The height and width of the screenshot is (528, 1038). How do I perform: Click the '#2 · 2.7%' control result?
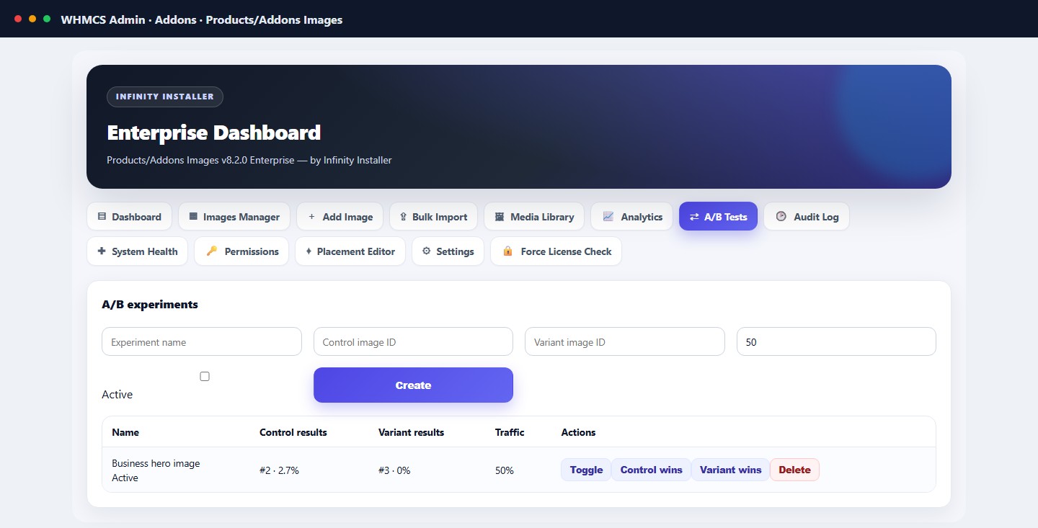pos(279,470)
